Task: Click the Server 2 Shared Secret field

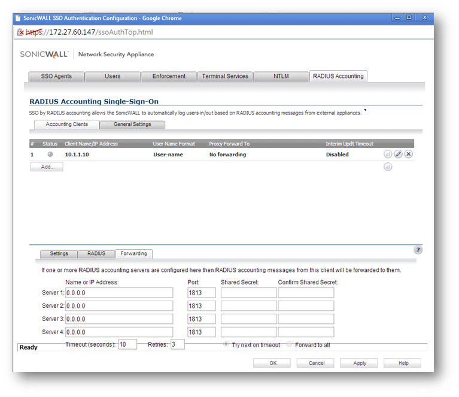Action: click(248, 306)
